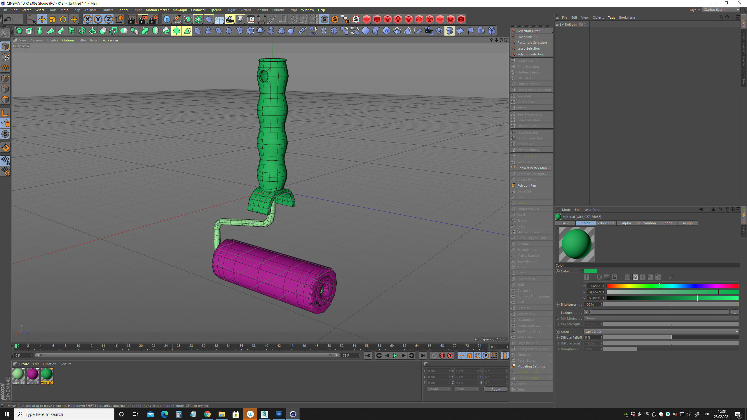Open Google Chrome from the taskbar
The height and width of the screenshot is (420, 747).
[x=207, y=414]
